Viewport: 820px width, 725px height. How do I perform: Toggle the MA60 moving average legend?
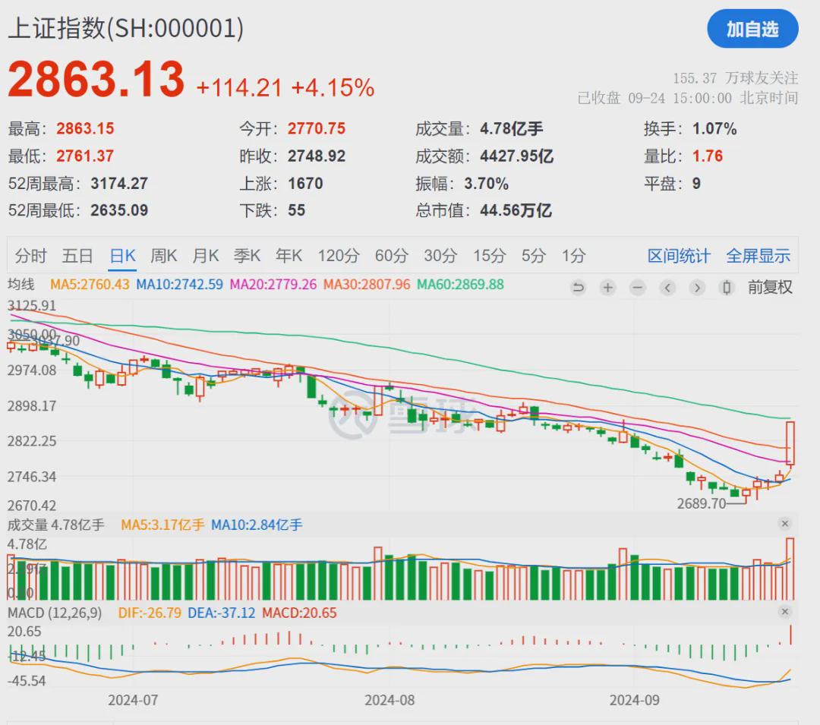click(460, 285)
